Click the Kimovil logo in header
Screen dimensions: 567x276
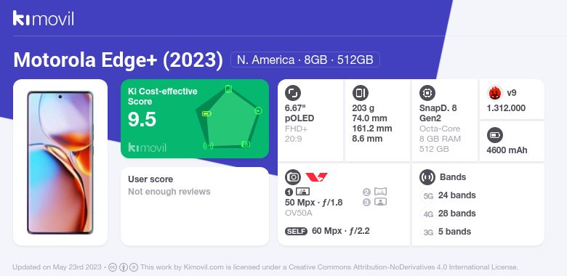click(44, 18)
